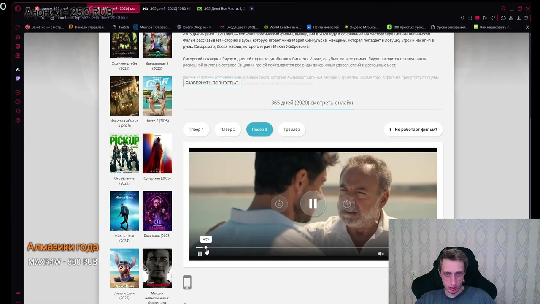Open the Никто 2 (2025) poster
540x304 pixels.
click(157, 96)
